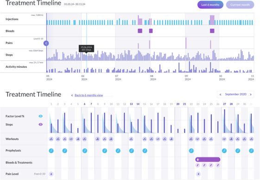Select the prophylaxis injection on day 31
Viewport: 260px width, 180px height.
tap(251, 151)
